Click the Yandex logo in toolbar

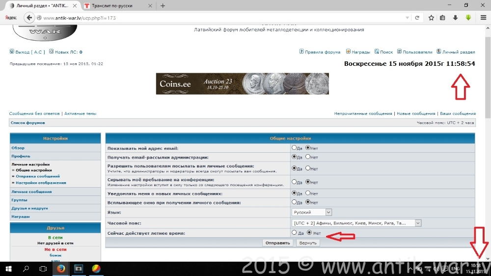[x=11, y=18]
